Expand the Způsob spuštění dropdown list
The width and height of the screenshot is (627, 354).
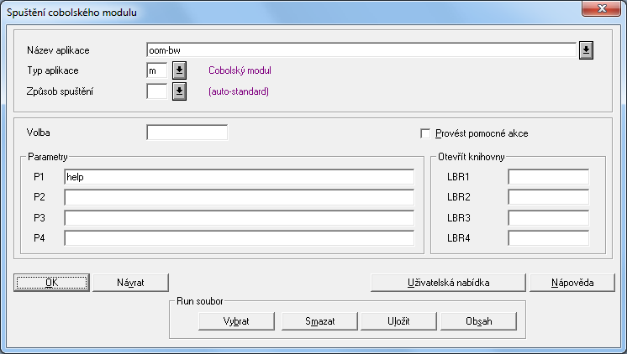tap(179, 91)
